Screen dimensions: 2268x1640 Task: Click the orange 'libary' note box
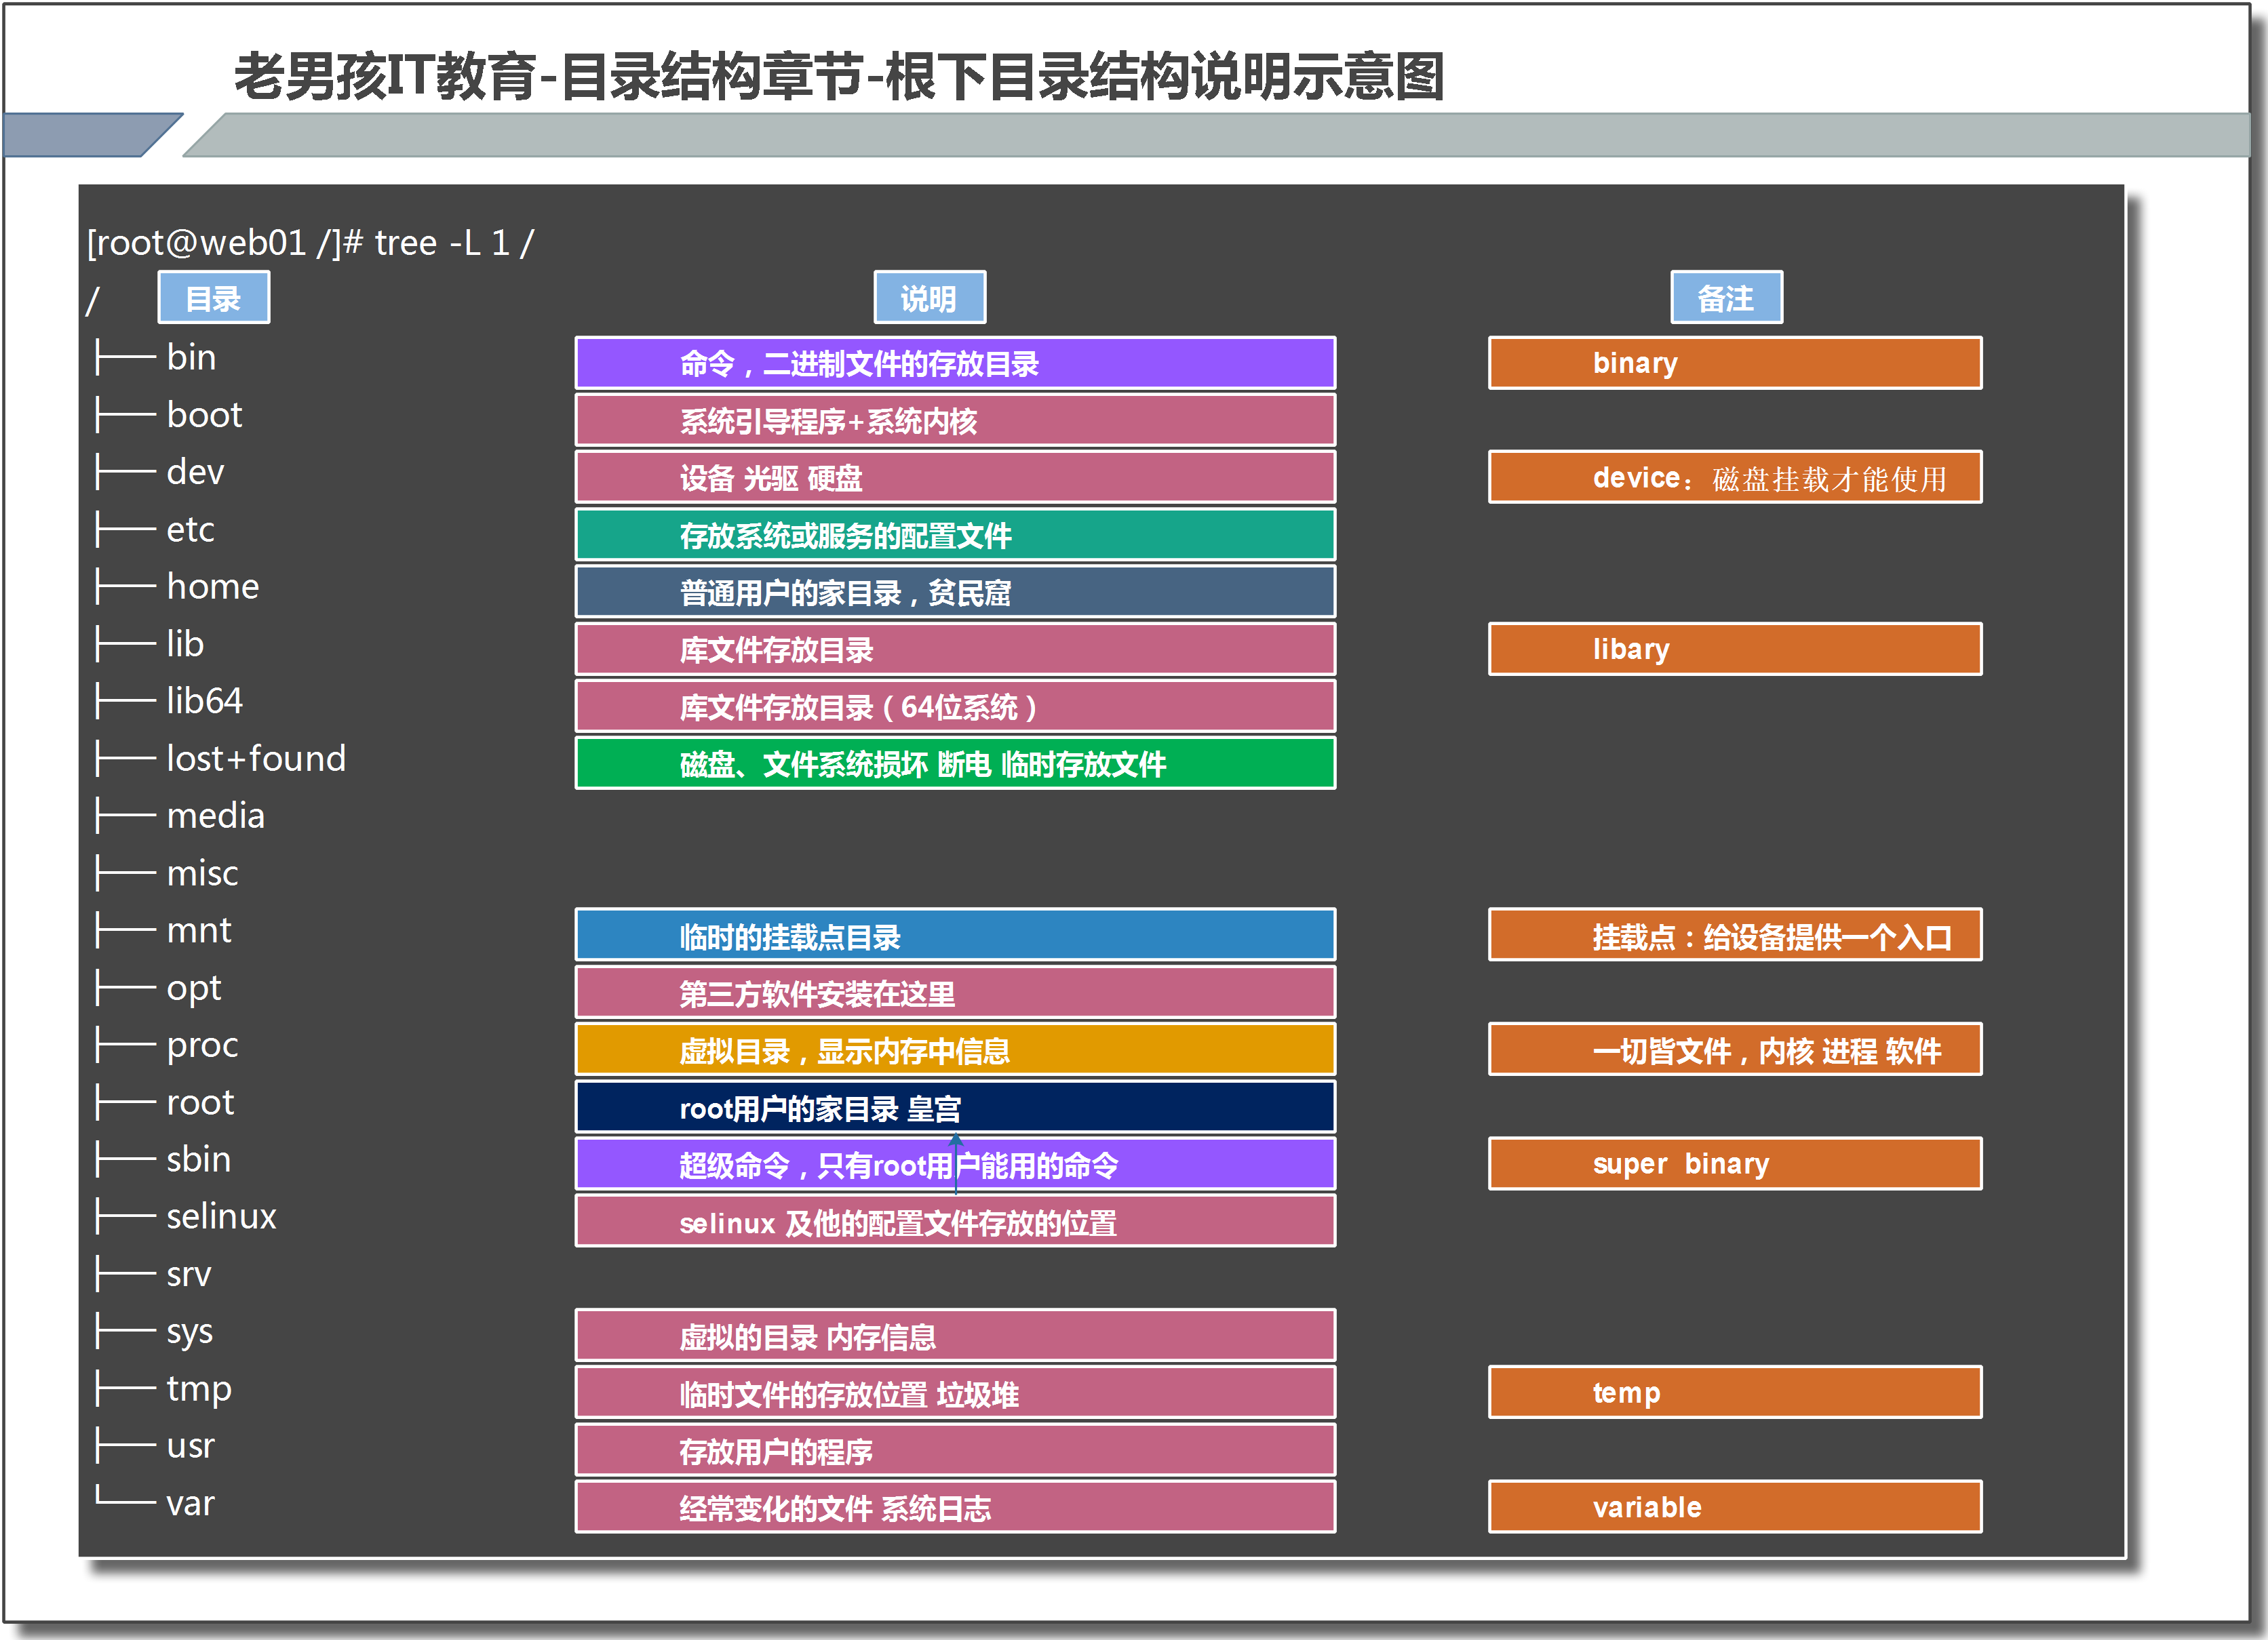(x=1734, y=649)
